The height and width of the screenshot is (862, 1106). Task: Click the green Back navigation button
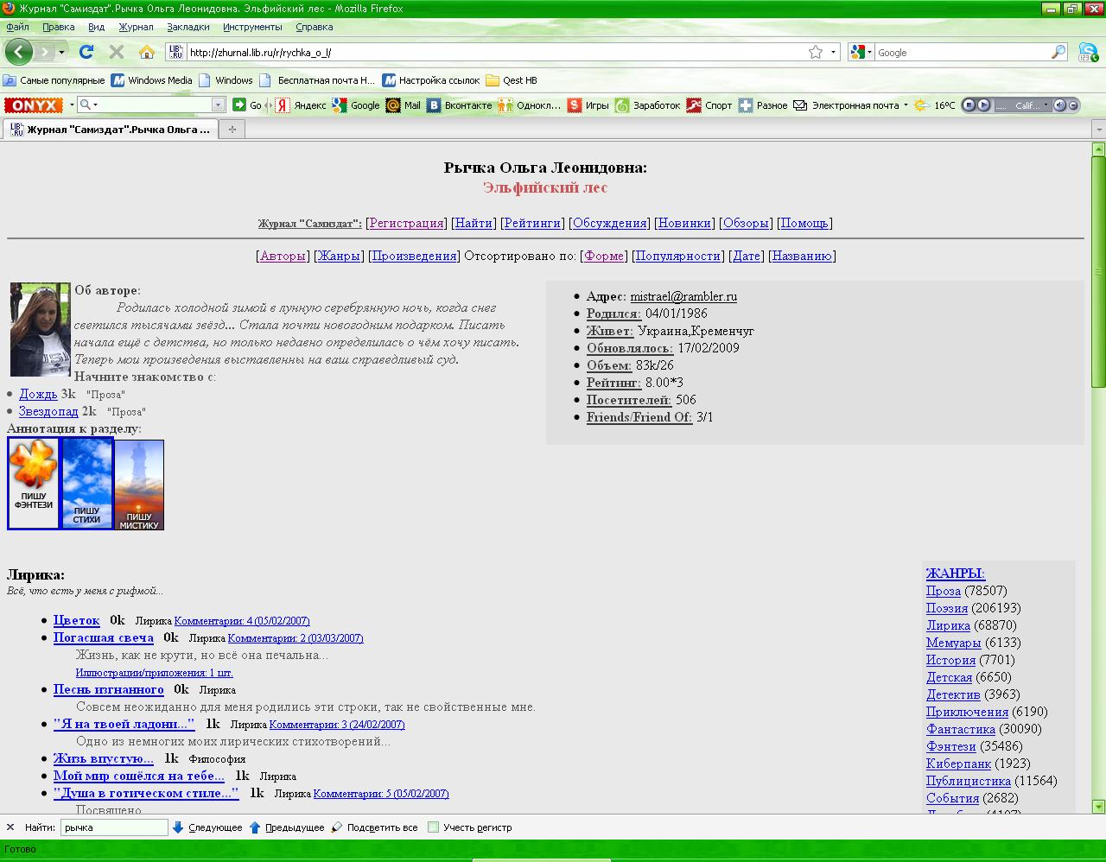[18, 52]
